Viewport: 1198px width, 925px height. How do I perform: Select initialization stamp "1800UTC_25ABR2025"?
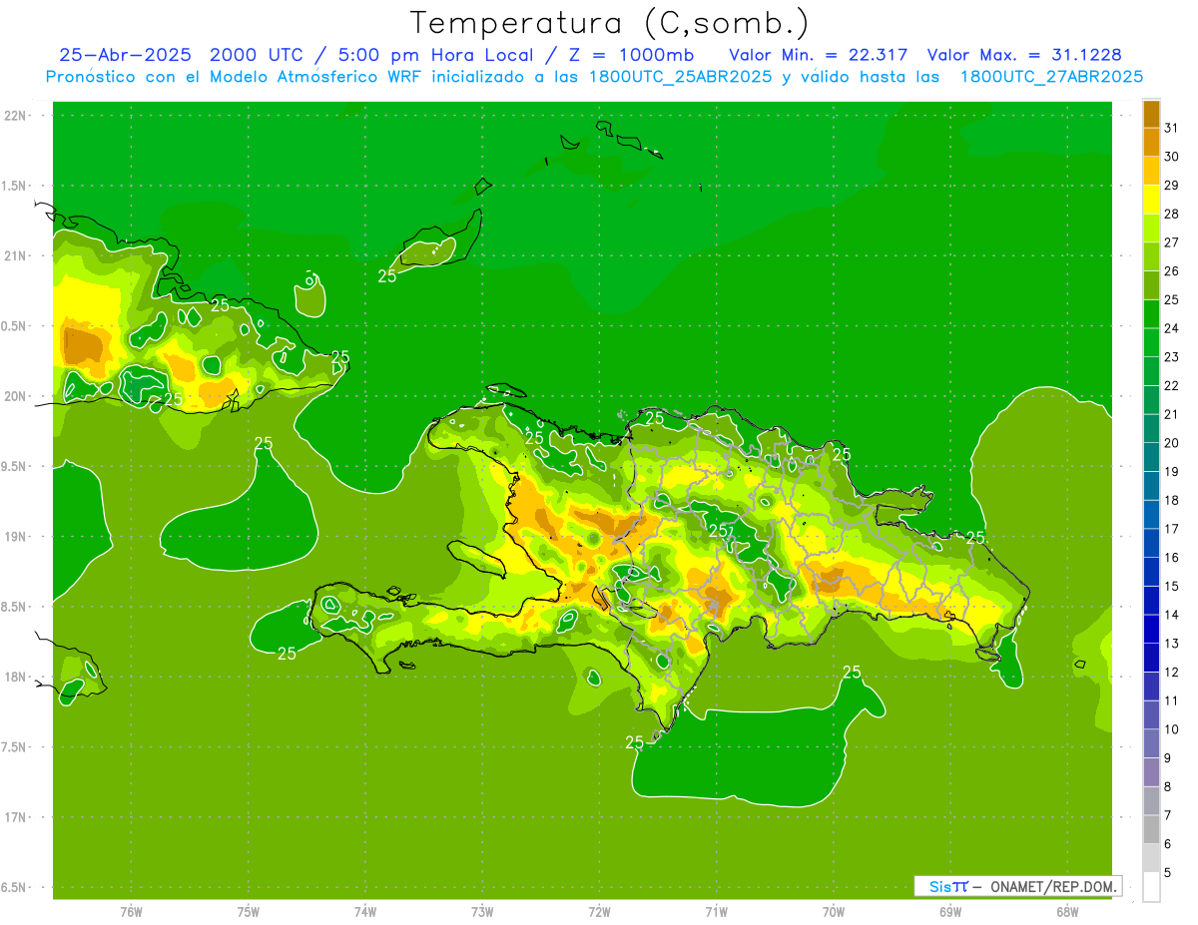[x=679, y=77]
